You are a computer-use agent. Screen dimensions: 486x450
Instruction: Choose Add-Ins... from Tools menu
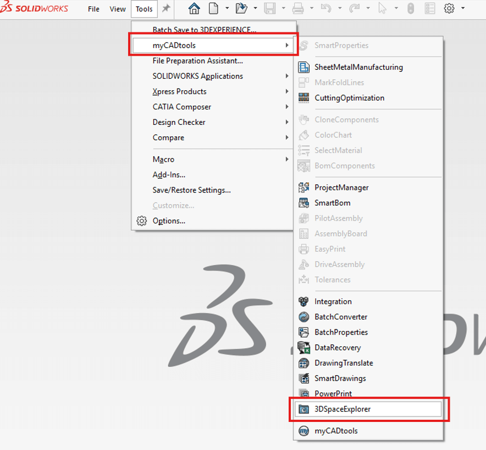tap(169, 175)
